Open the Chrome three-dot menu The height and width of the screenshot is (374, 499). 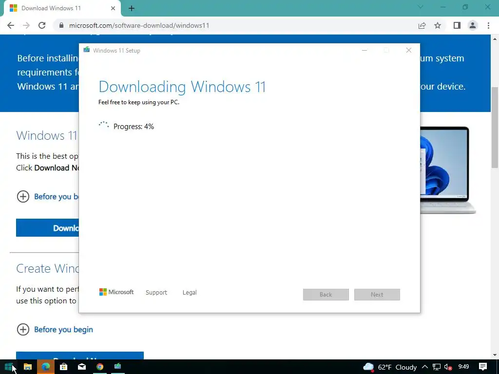click(x=488, y=25)
